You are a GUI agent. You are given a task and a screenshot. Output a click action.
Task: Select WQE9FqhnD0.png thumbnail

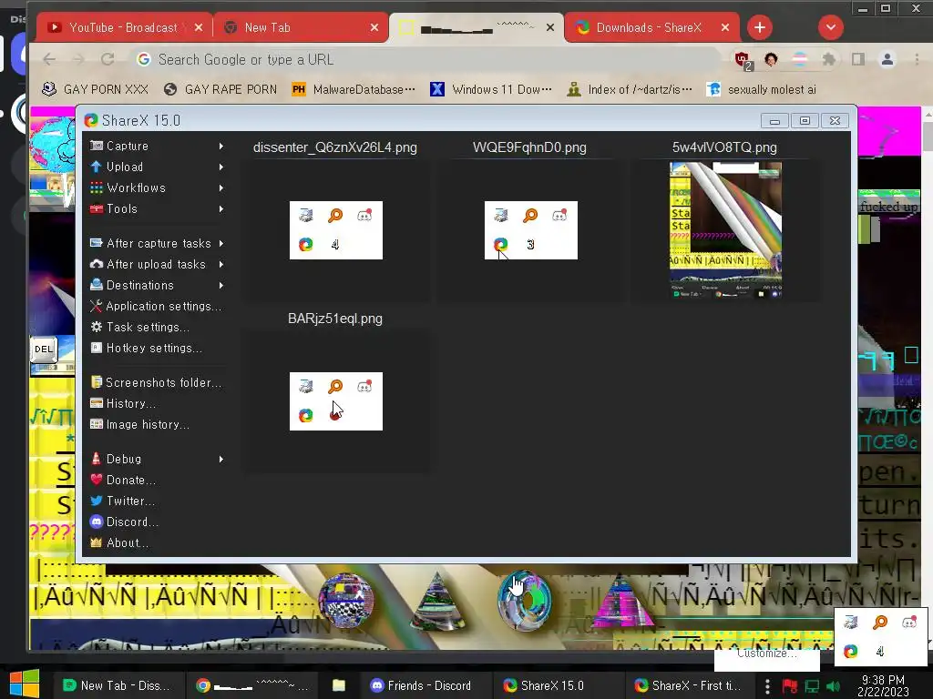point(531,230)
